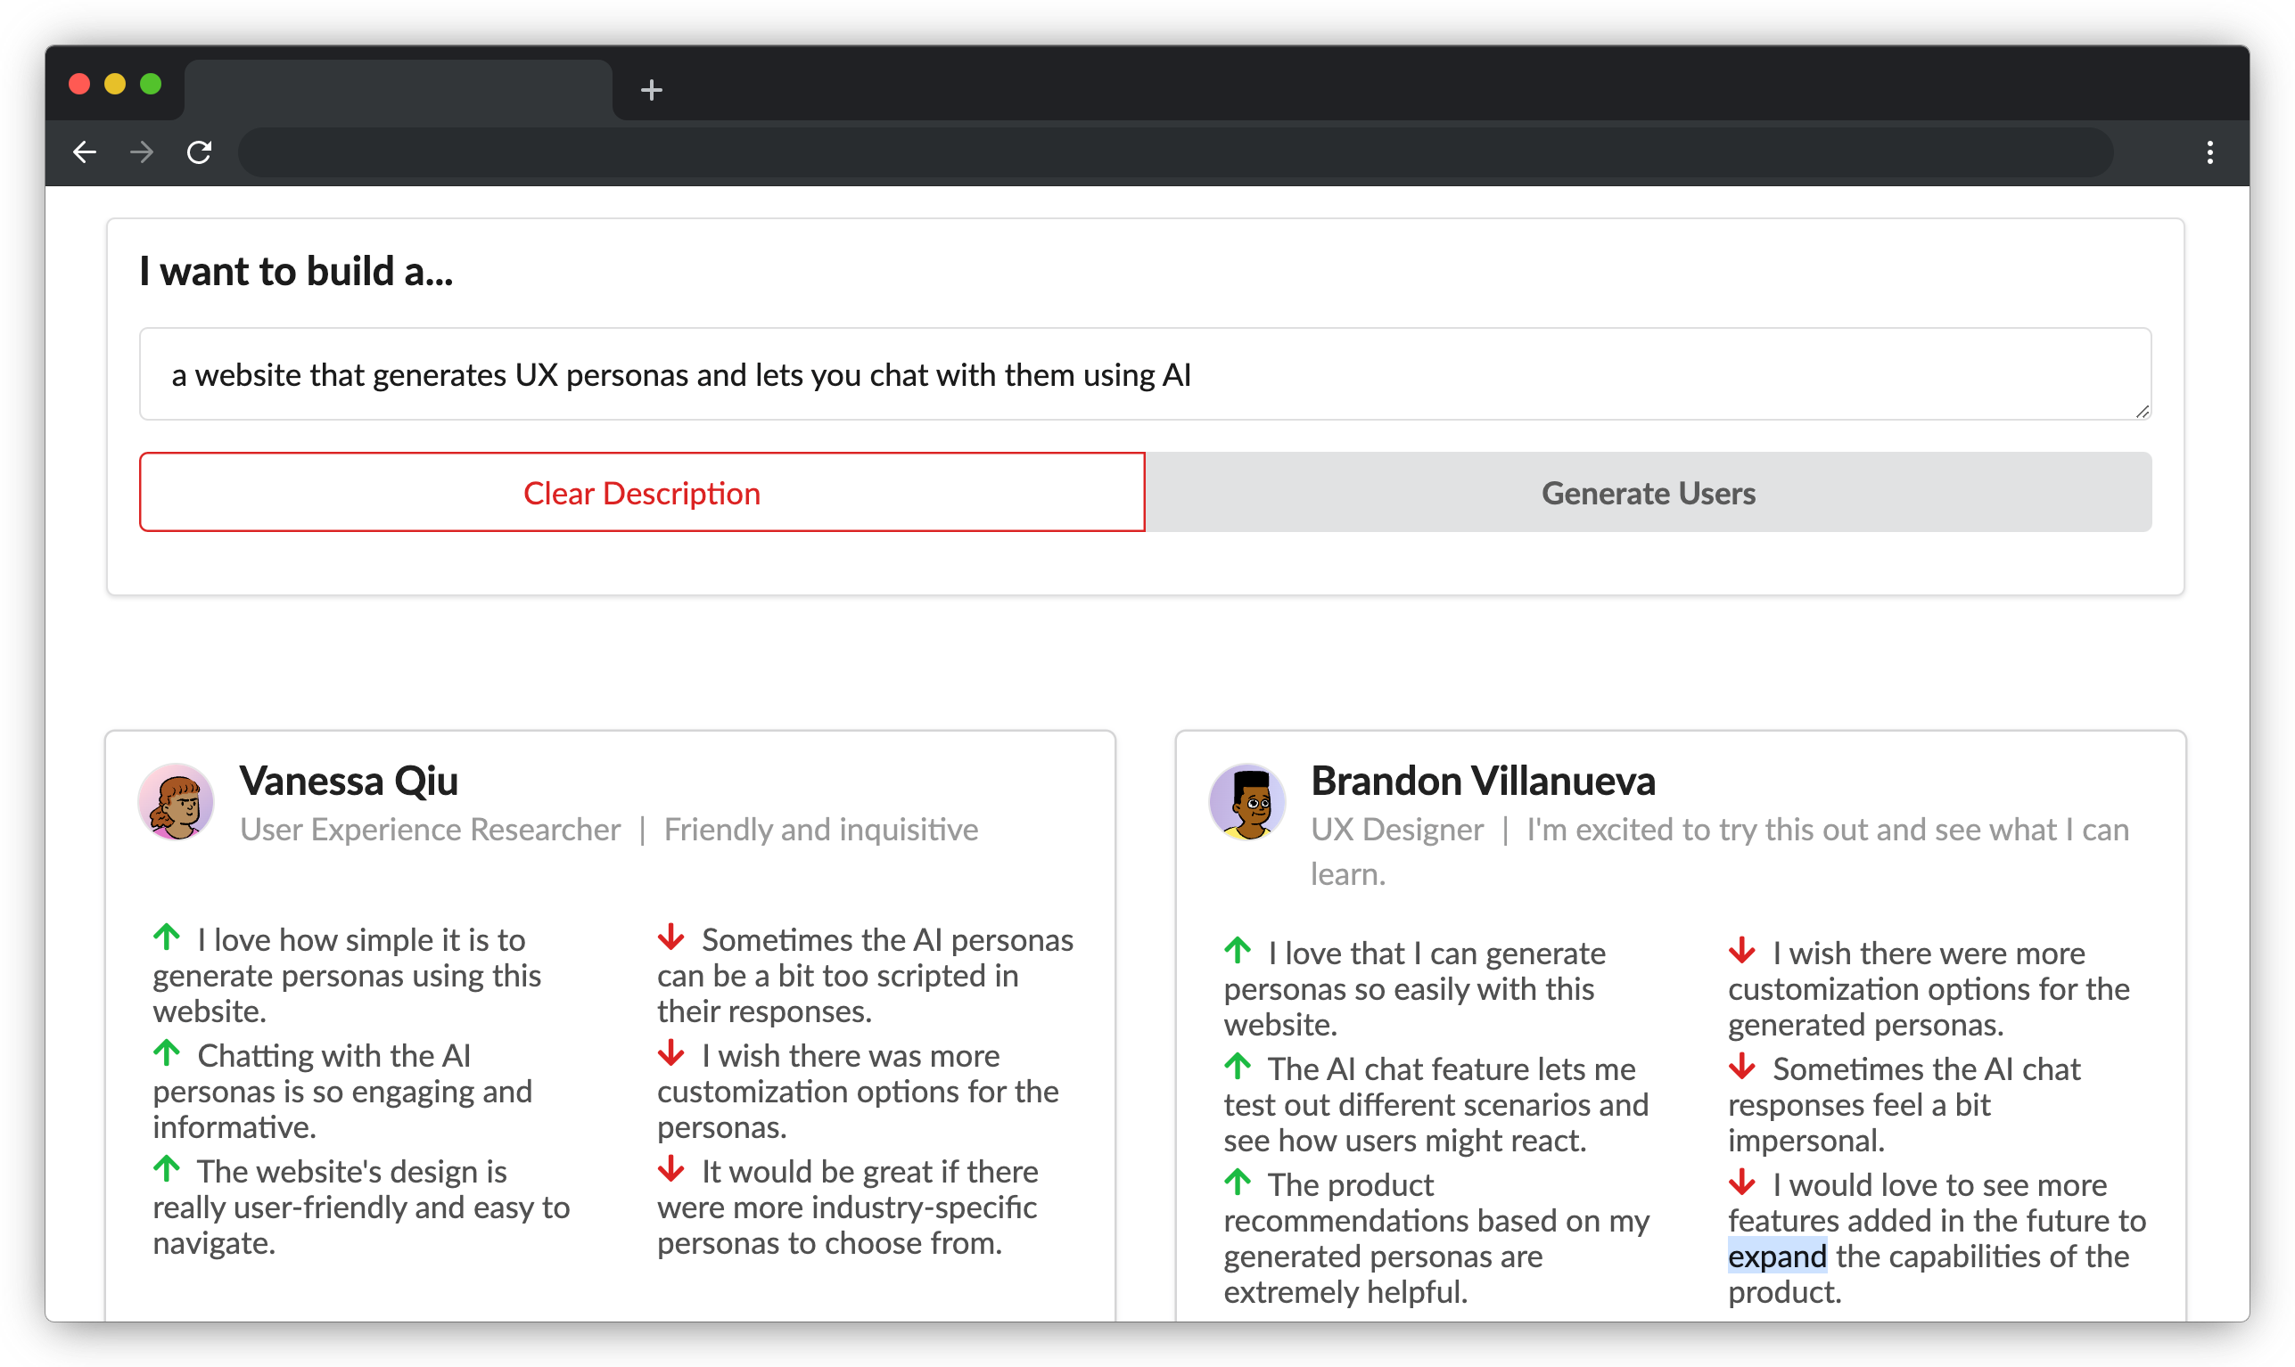Viewport: 2295px width, 1367px height.
Task: Click the name Vanessa Qiu
Action: [350, 781]
